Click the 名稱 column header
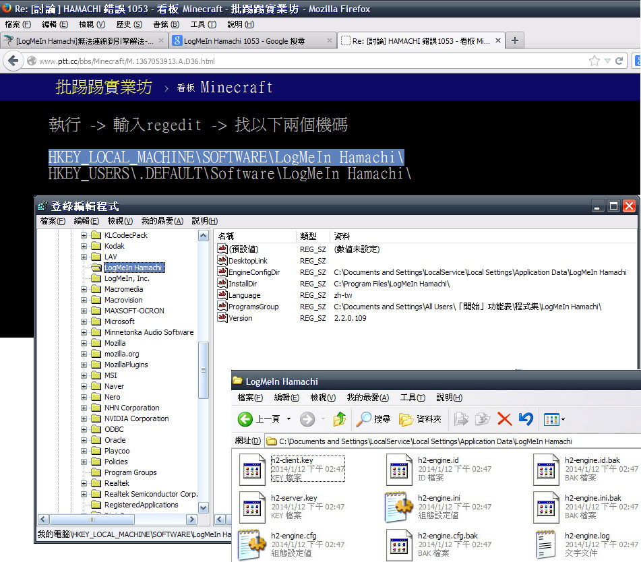The image size is (641, 562). click(255, 237)
